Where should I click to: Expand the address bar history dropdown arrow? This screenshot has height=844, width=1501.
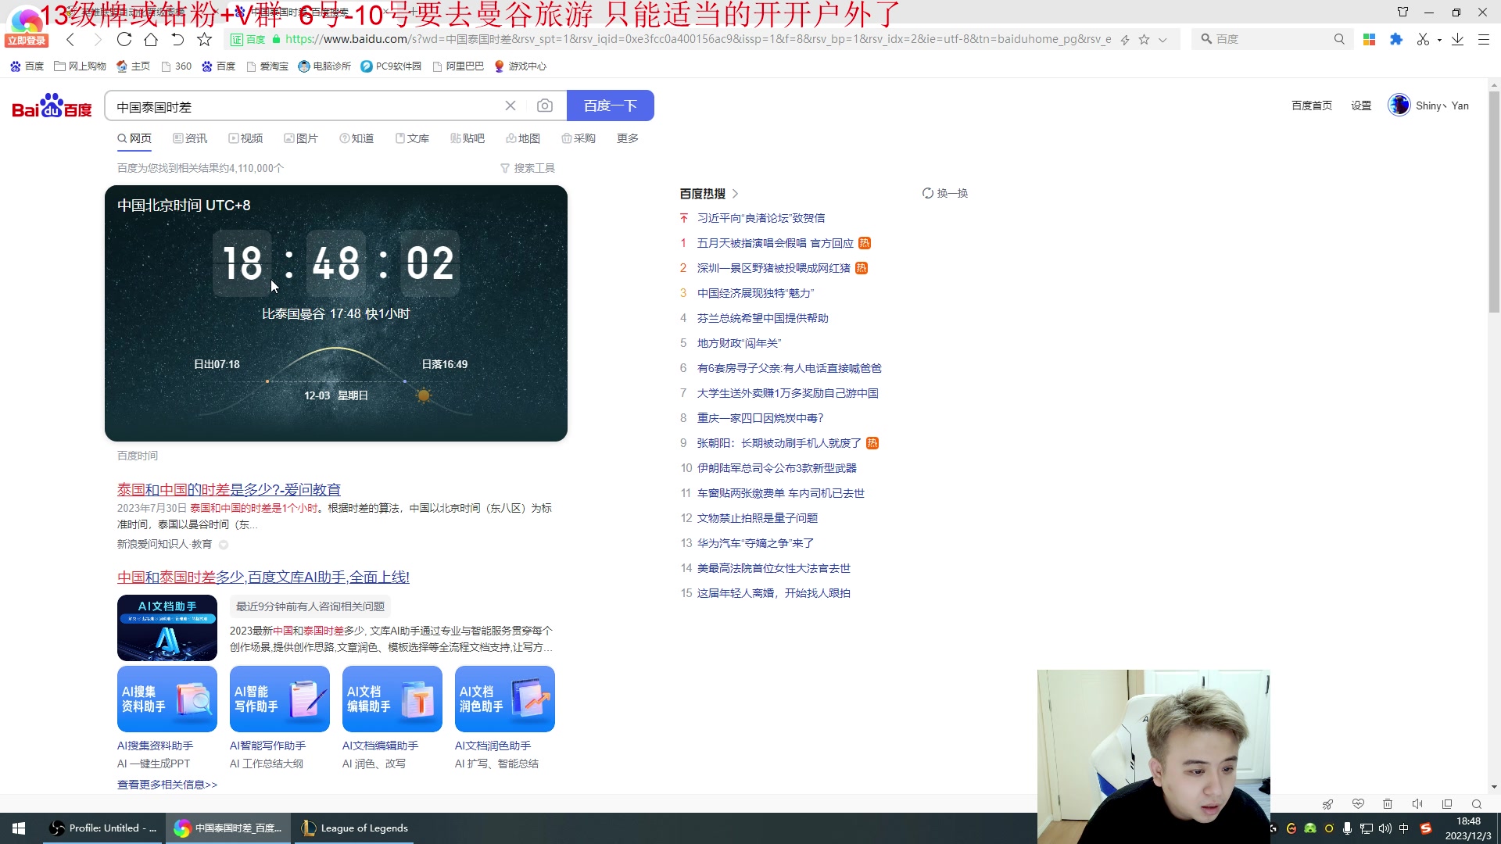pyautogui.click(x=1162, y=39)
